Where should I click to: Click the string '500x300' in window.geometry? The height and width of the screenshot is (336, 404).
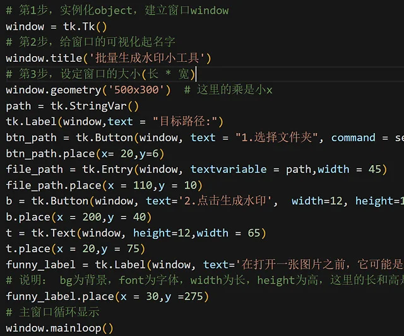[136, 90]
